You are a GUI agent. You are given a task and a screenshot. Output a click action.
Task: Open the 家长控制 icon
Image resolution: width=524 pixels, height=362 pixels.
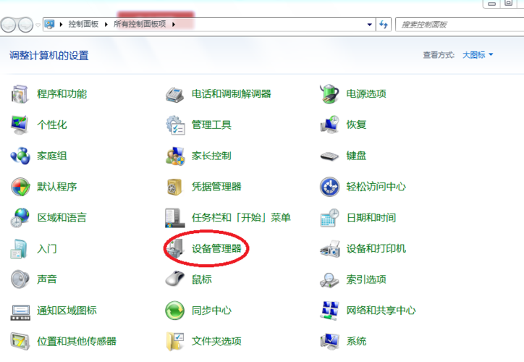(174, 156)
